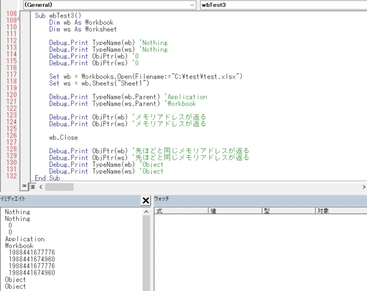Click the margin indicator beside line 109
Image resolution: width=367 pixels, height=291 pixels.
[x=19, y=18]
